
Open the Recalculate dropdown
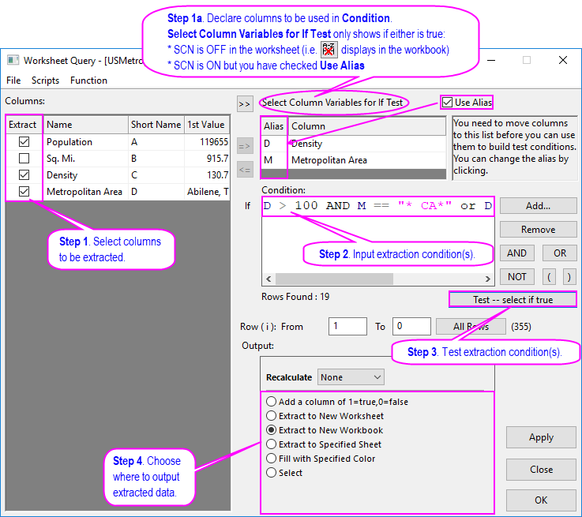click(x=351, y=377)
